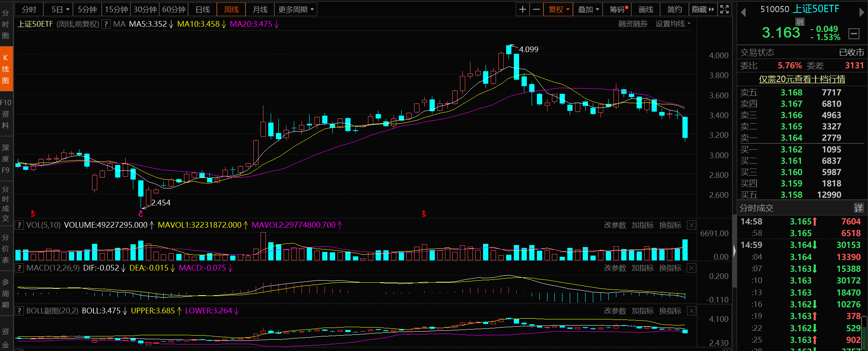868x351 pixels.
Task: Click the red S marker under 2.454 low
Action: point(141,214)
